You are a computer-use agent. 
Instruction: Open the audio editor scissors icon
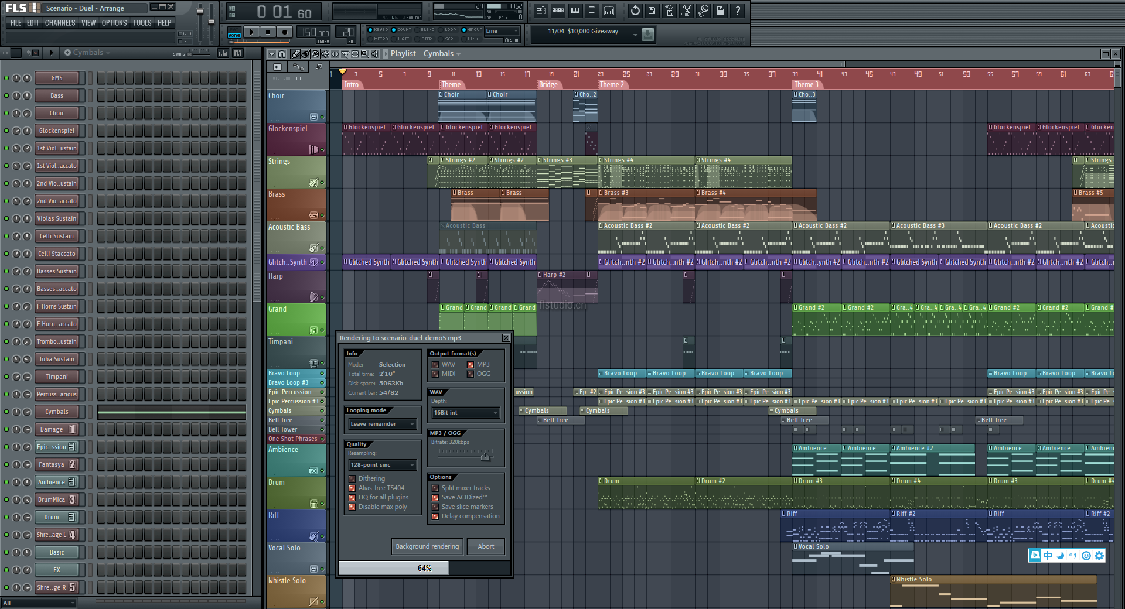click(x=687, y=11)
